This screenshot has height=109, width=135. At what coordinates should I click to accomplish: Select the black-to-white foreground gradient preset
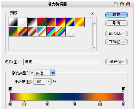(13, 22)
